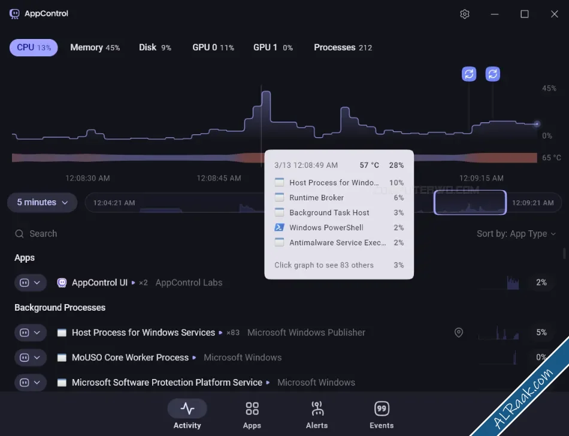Image resolution: width=569 pixels, height=436 pixels.
Task: Click the Apps section heading above AppControl UI
Action: 25,258
